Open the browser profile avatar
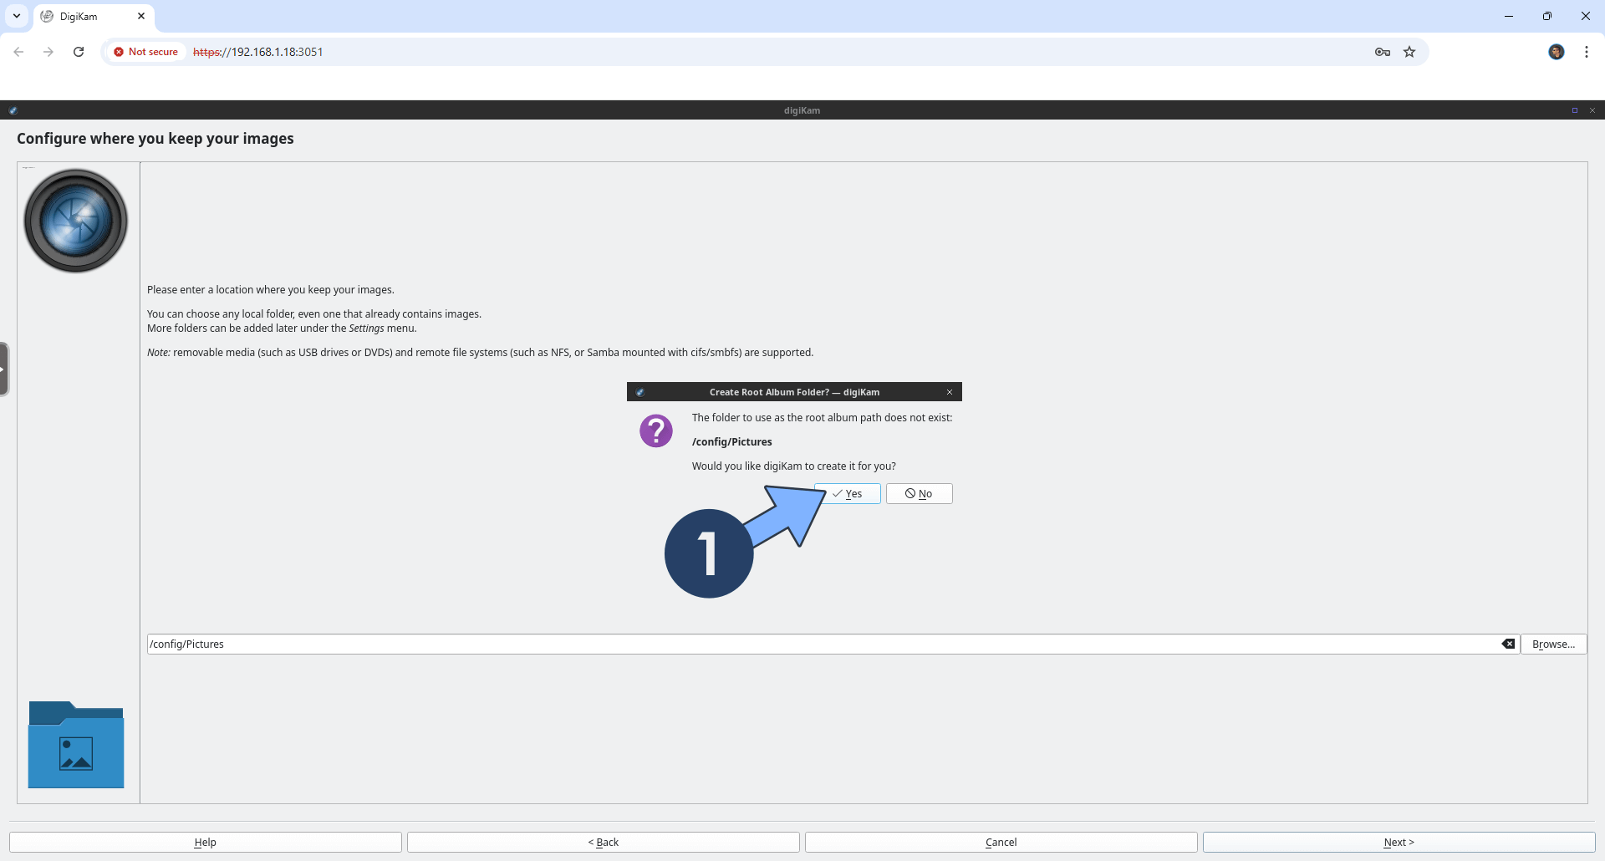The height and width of the screenshot is (861, 1605). tap(1557, 52)
